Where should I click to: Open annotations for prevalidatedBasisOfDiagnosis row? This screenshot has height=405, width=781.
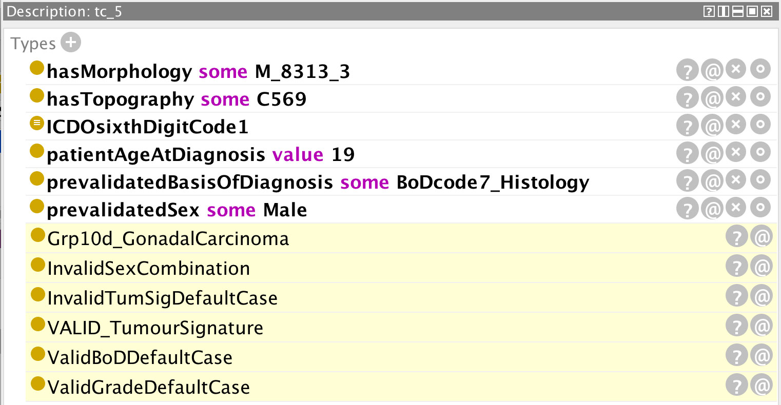712,181
